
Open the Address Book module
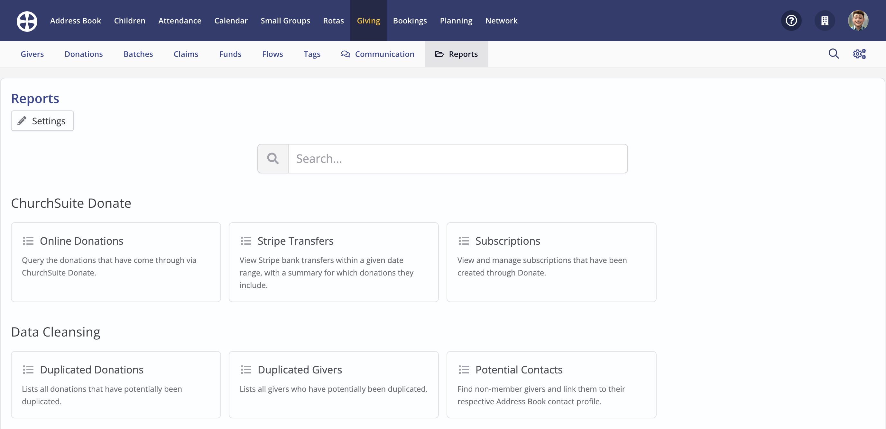tap(75, 21)
